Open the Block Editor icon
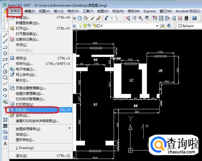Image resolution: width=202 pixels, height=161 pixels. click(x=99, y=18)
